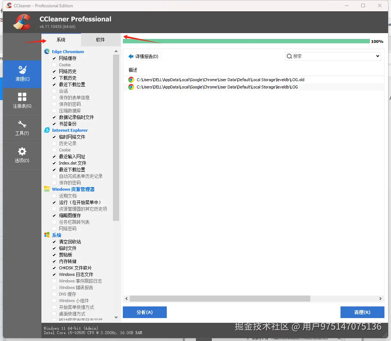Click the 分析(A) analyze button

(x=145, y=312)
